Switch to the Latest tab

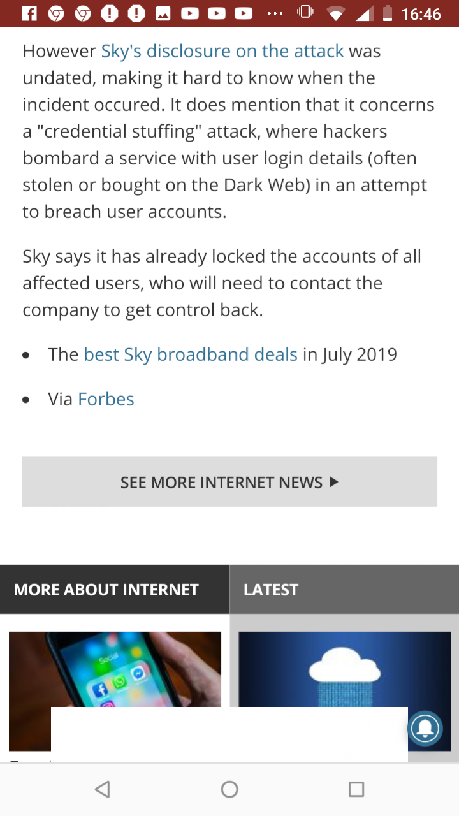(271, 590)
